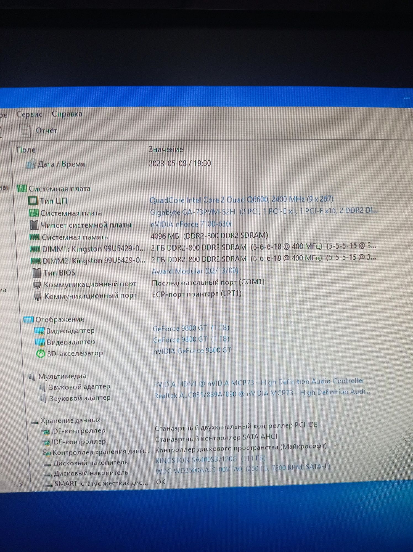Click the DIMM2 Kingston memory module icon
Image resolution: width=413 pixels, height=552 pixels.
(x=36, y=261)
